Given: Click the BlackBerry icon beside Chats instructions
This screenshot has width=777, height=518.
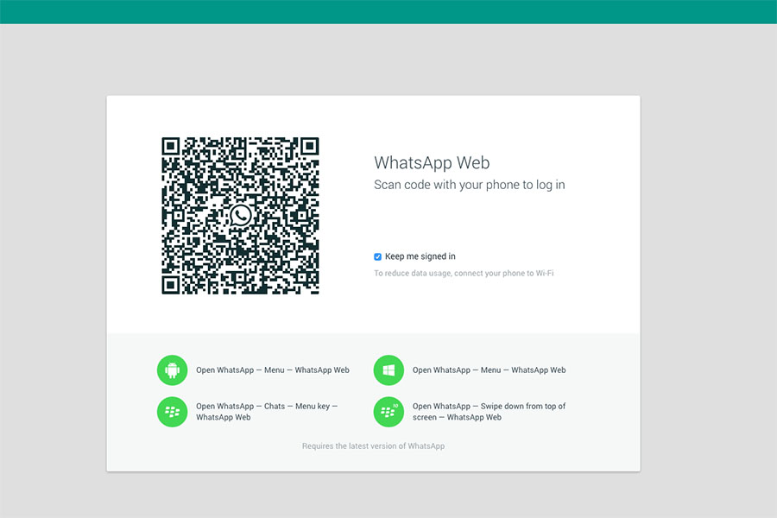Looking at the screenshot, I should pyautogui.click(x=172, y=412).
